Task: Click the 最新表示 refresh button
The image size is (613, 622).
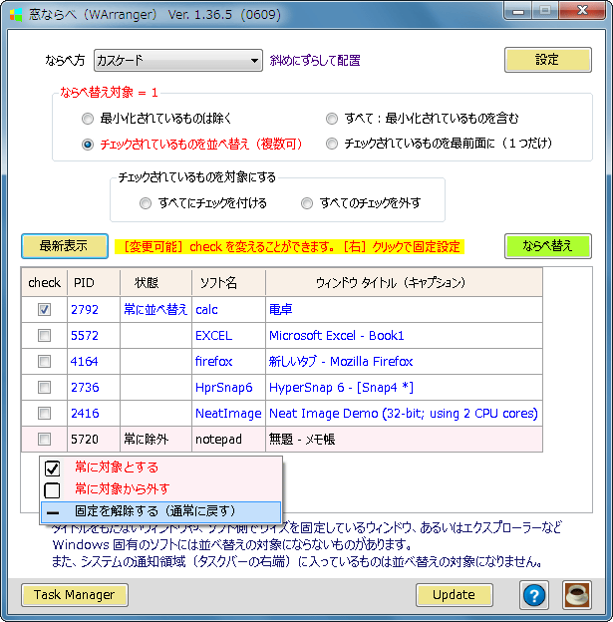Action: [65, 246]
